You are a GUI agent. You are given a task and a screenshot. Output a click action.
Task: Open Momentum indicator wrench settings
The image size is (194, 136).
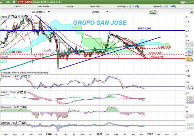coord(18,107)
